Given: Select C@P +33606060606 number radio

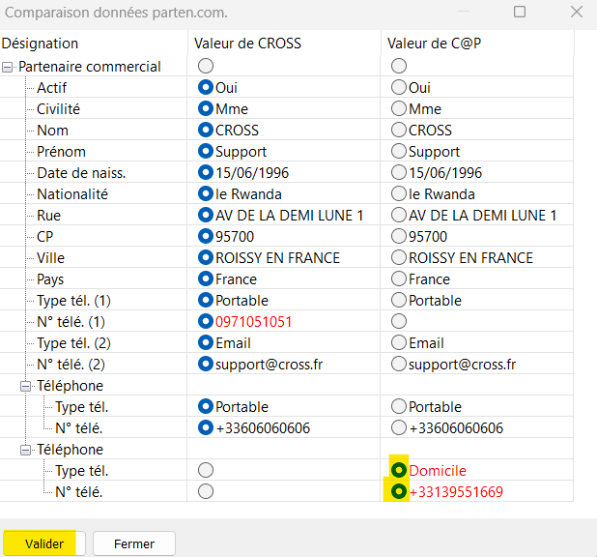Looking at the screenshot, I should pyautogui.click(x=399, y=427).
